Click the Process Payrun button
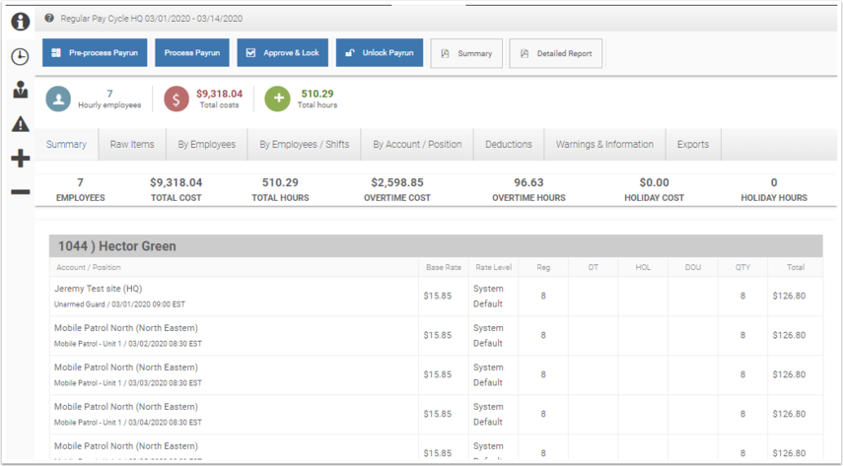 pos(192,52)
